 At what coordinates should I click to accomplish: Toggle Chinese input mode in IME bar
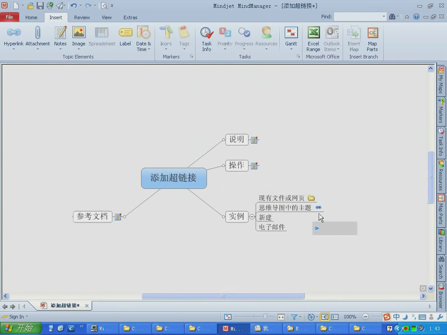tap(396, 317)
